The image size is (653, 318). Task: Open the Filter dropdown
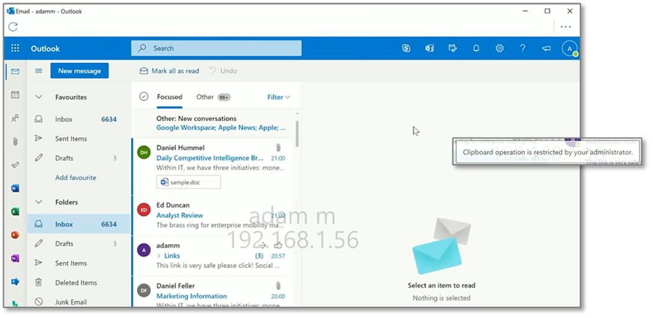[279, 98]
